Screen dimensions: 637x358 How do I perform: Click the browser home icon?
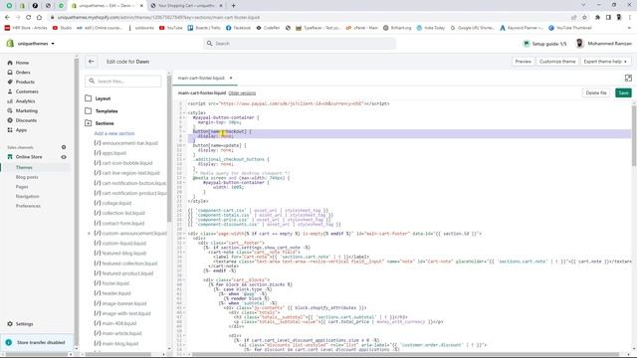tap(39, 18)
